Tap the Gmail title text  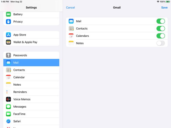click(117, 7)
